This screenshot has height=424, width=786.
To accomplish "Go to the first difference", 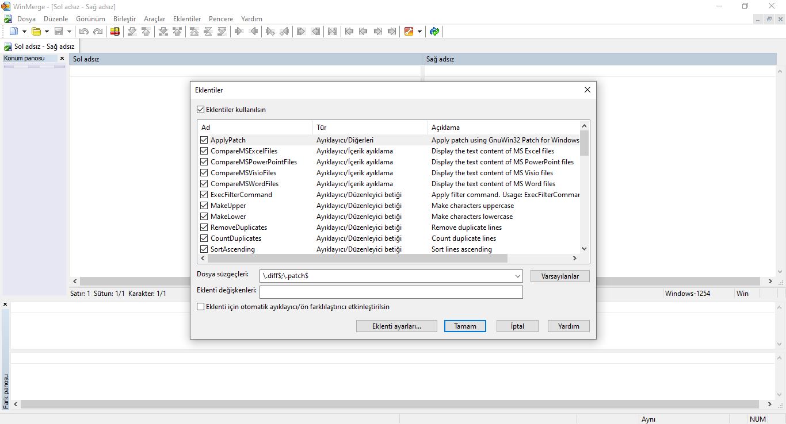I will click(194, 31).
